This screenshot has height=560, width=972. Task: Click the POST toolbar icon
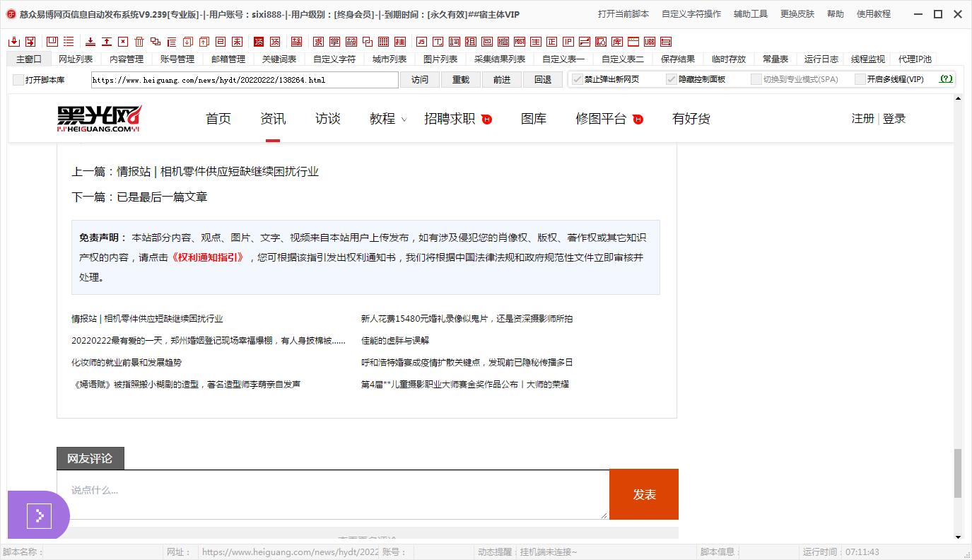click(x=520, y=42)
